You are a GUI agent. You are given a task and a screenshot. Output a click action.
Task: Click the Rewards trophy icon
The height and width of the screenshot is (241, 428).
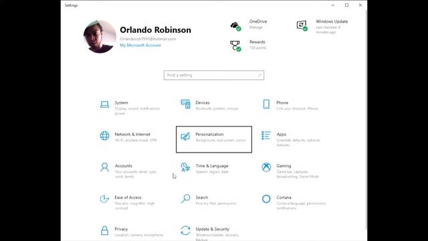pos(236,46)
